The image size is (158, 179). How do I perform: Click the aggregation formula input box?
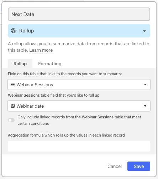(x=79, y=146)
